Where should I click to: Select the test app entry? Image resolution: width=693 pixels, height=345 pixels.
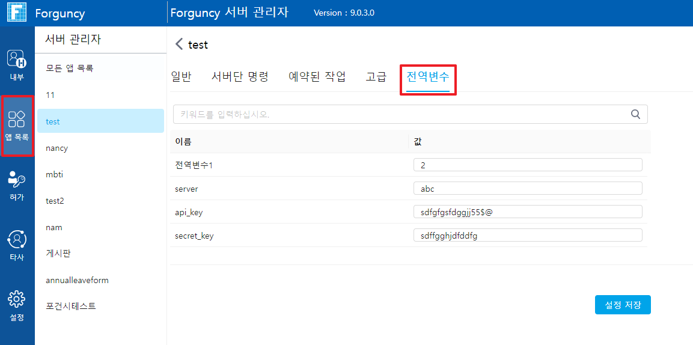point(100,121)
